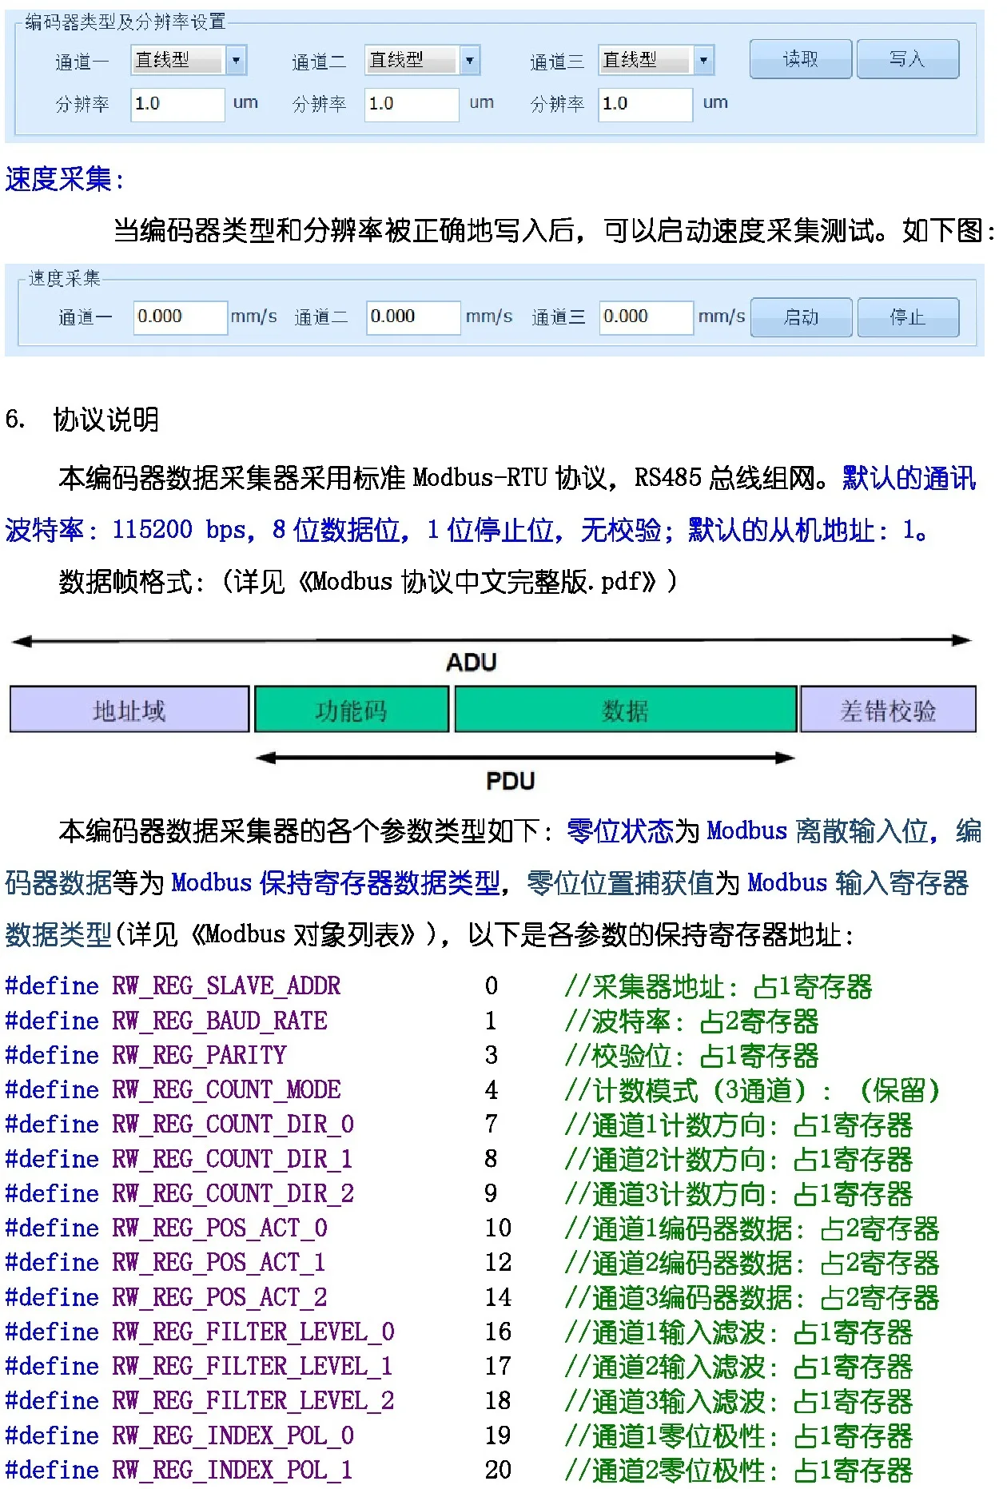Viewport: 1007px width, 1489px height.
Task: Select RW_REG_COUNT_DIR_0 define line
Action: pyautogui.click(x=459, y=1125)
